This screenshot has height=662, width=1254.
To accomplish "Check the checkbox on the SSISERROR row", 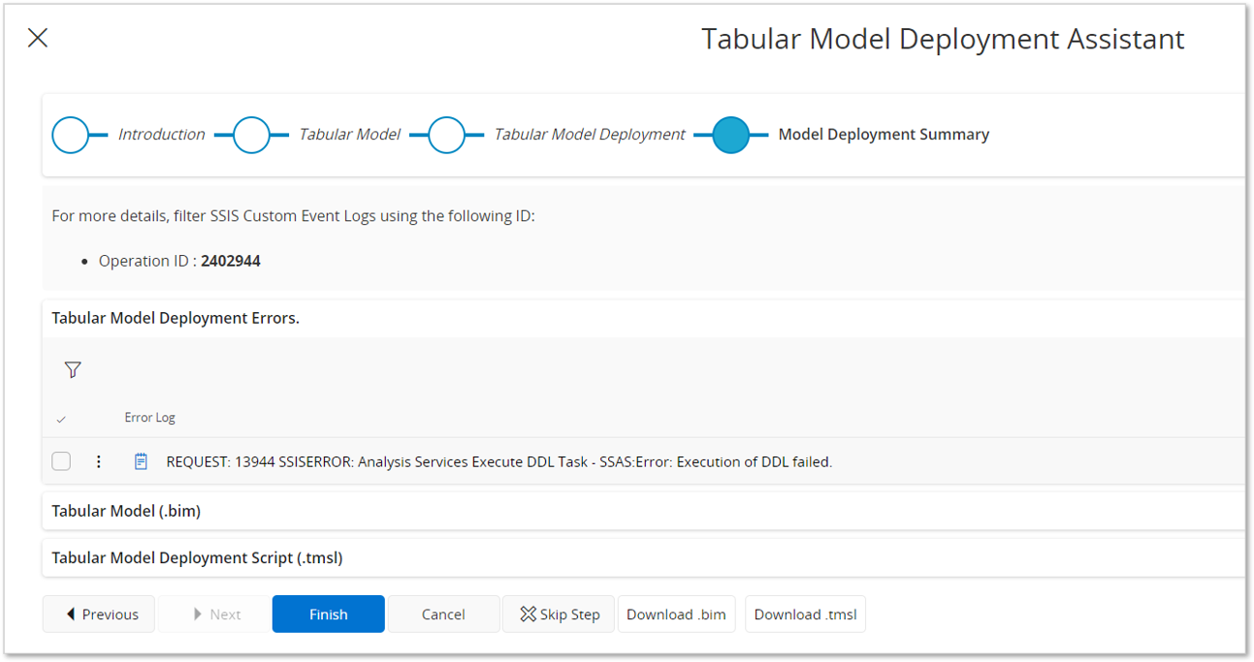I will [x=61, y=461].
